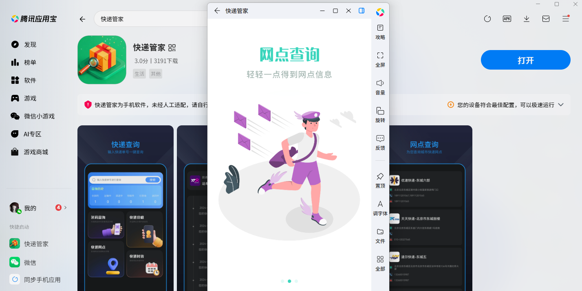The image size is (582, 291).
Task: Toggle the sidebar panel icon in app title bar
Action: [362, 11]
